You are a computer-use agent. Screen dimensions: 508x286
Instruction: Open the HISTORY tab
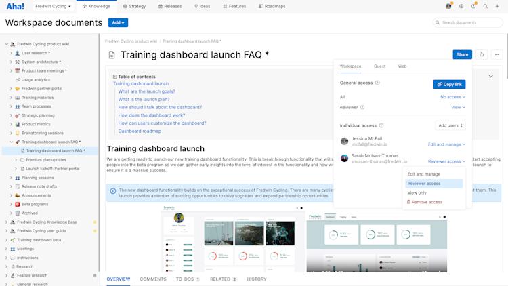[257, 279]
